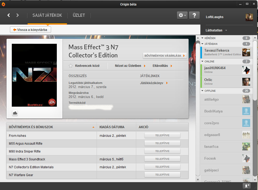Click TELEPÍTVE button for N7 Warfare Gear
The image size is (258, 190).
(162, 175)
